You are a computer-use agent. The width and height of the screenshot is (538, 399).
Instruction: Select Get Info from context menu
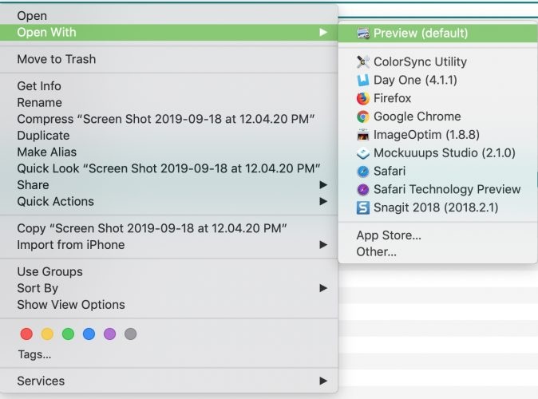(39, 86)
